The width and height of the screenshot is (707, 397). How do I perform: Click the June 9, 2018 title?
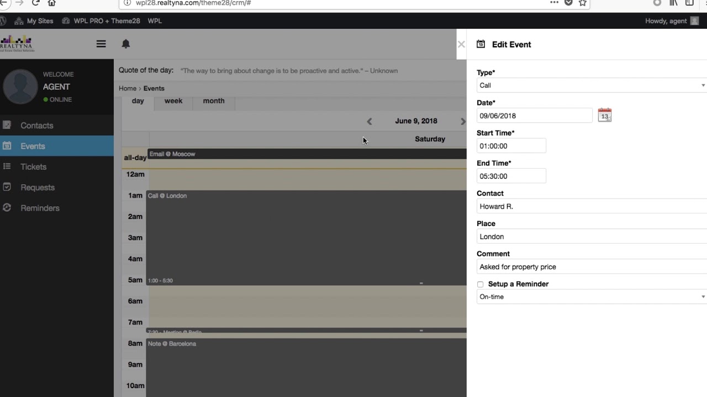pos(416,121)
